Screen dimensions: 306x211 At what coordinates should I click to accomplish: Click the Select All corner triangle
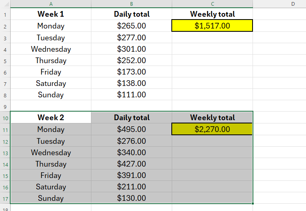[x=6, y=4]
